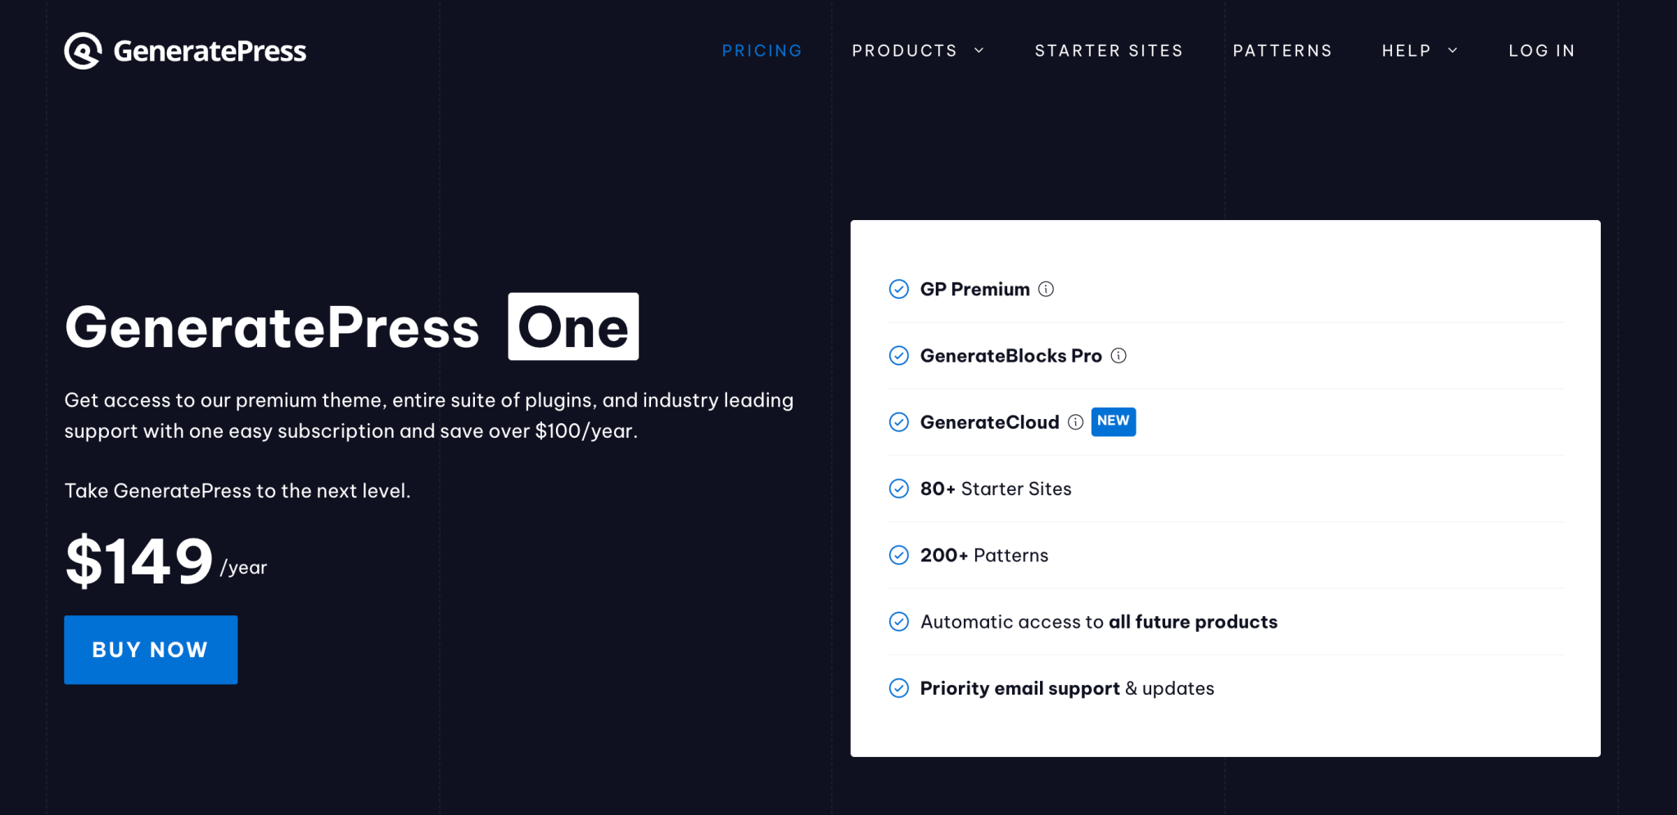
Task: Click the GenerateBlocks Pro info icon
Action: [x=1120, y=356]
